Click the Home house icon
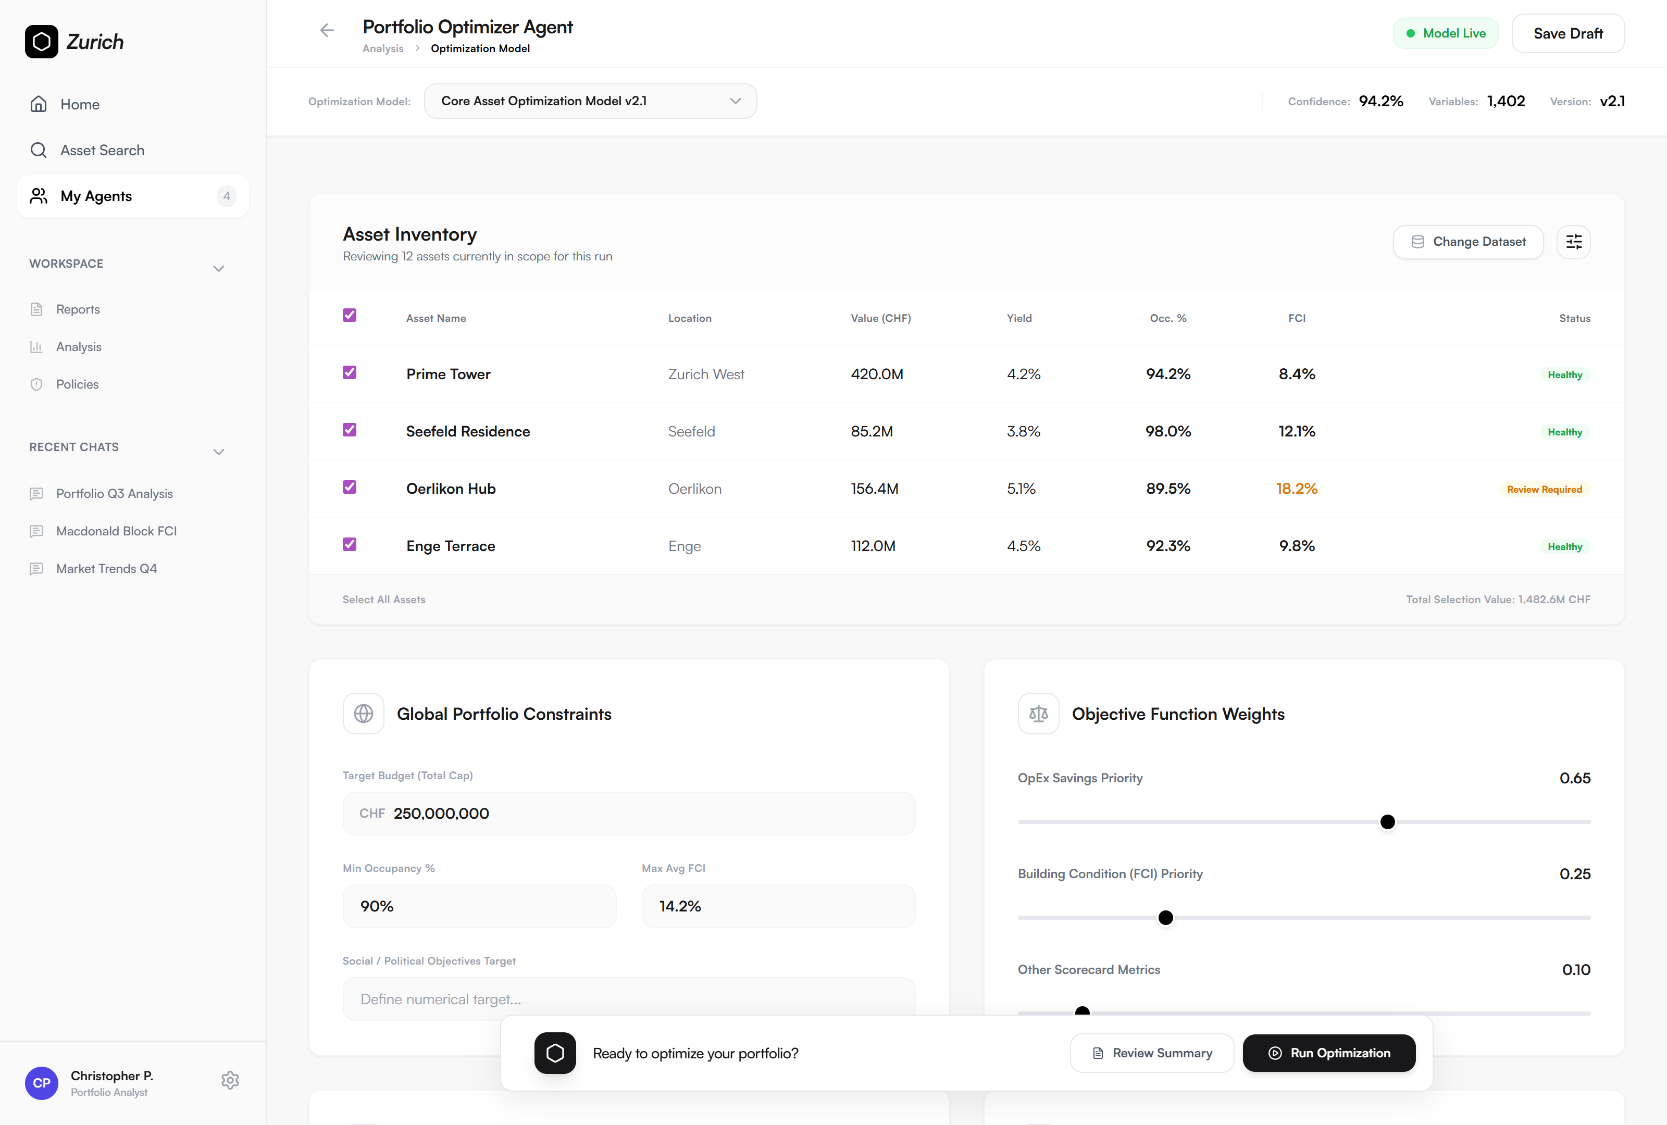This screenshot has height=1125, width=1667. click(39, 105)
